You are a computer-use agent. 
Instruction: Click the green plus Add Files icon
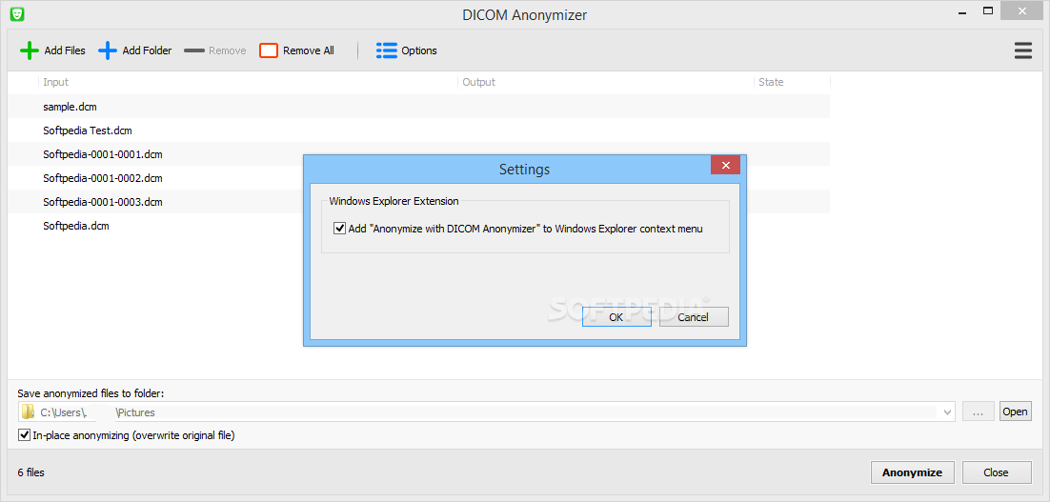[x=30, y=50]
